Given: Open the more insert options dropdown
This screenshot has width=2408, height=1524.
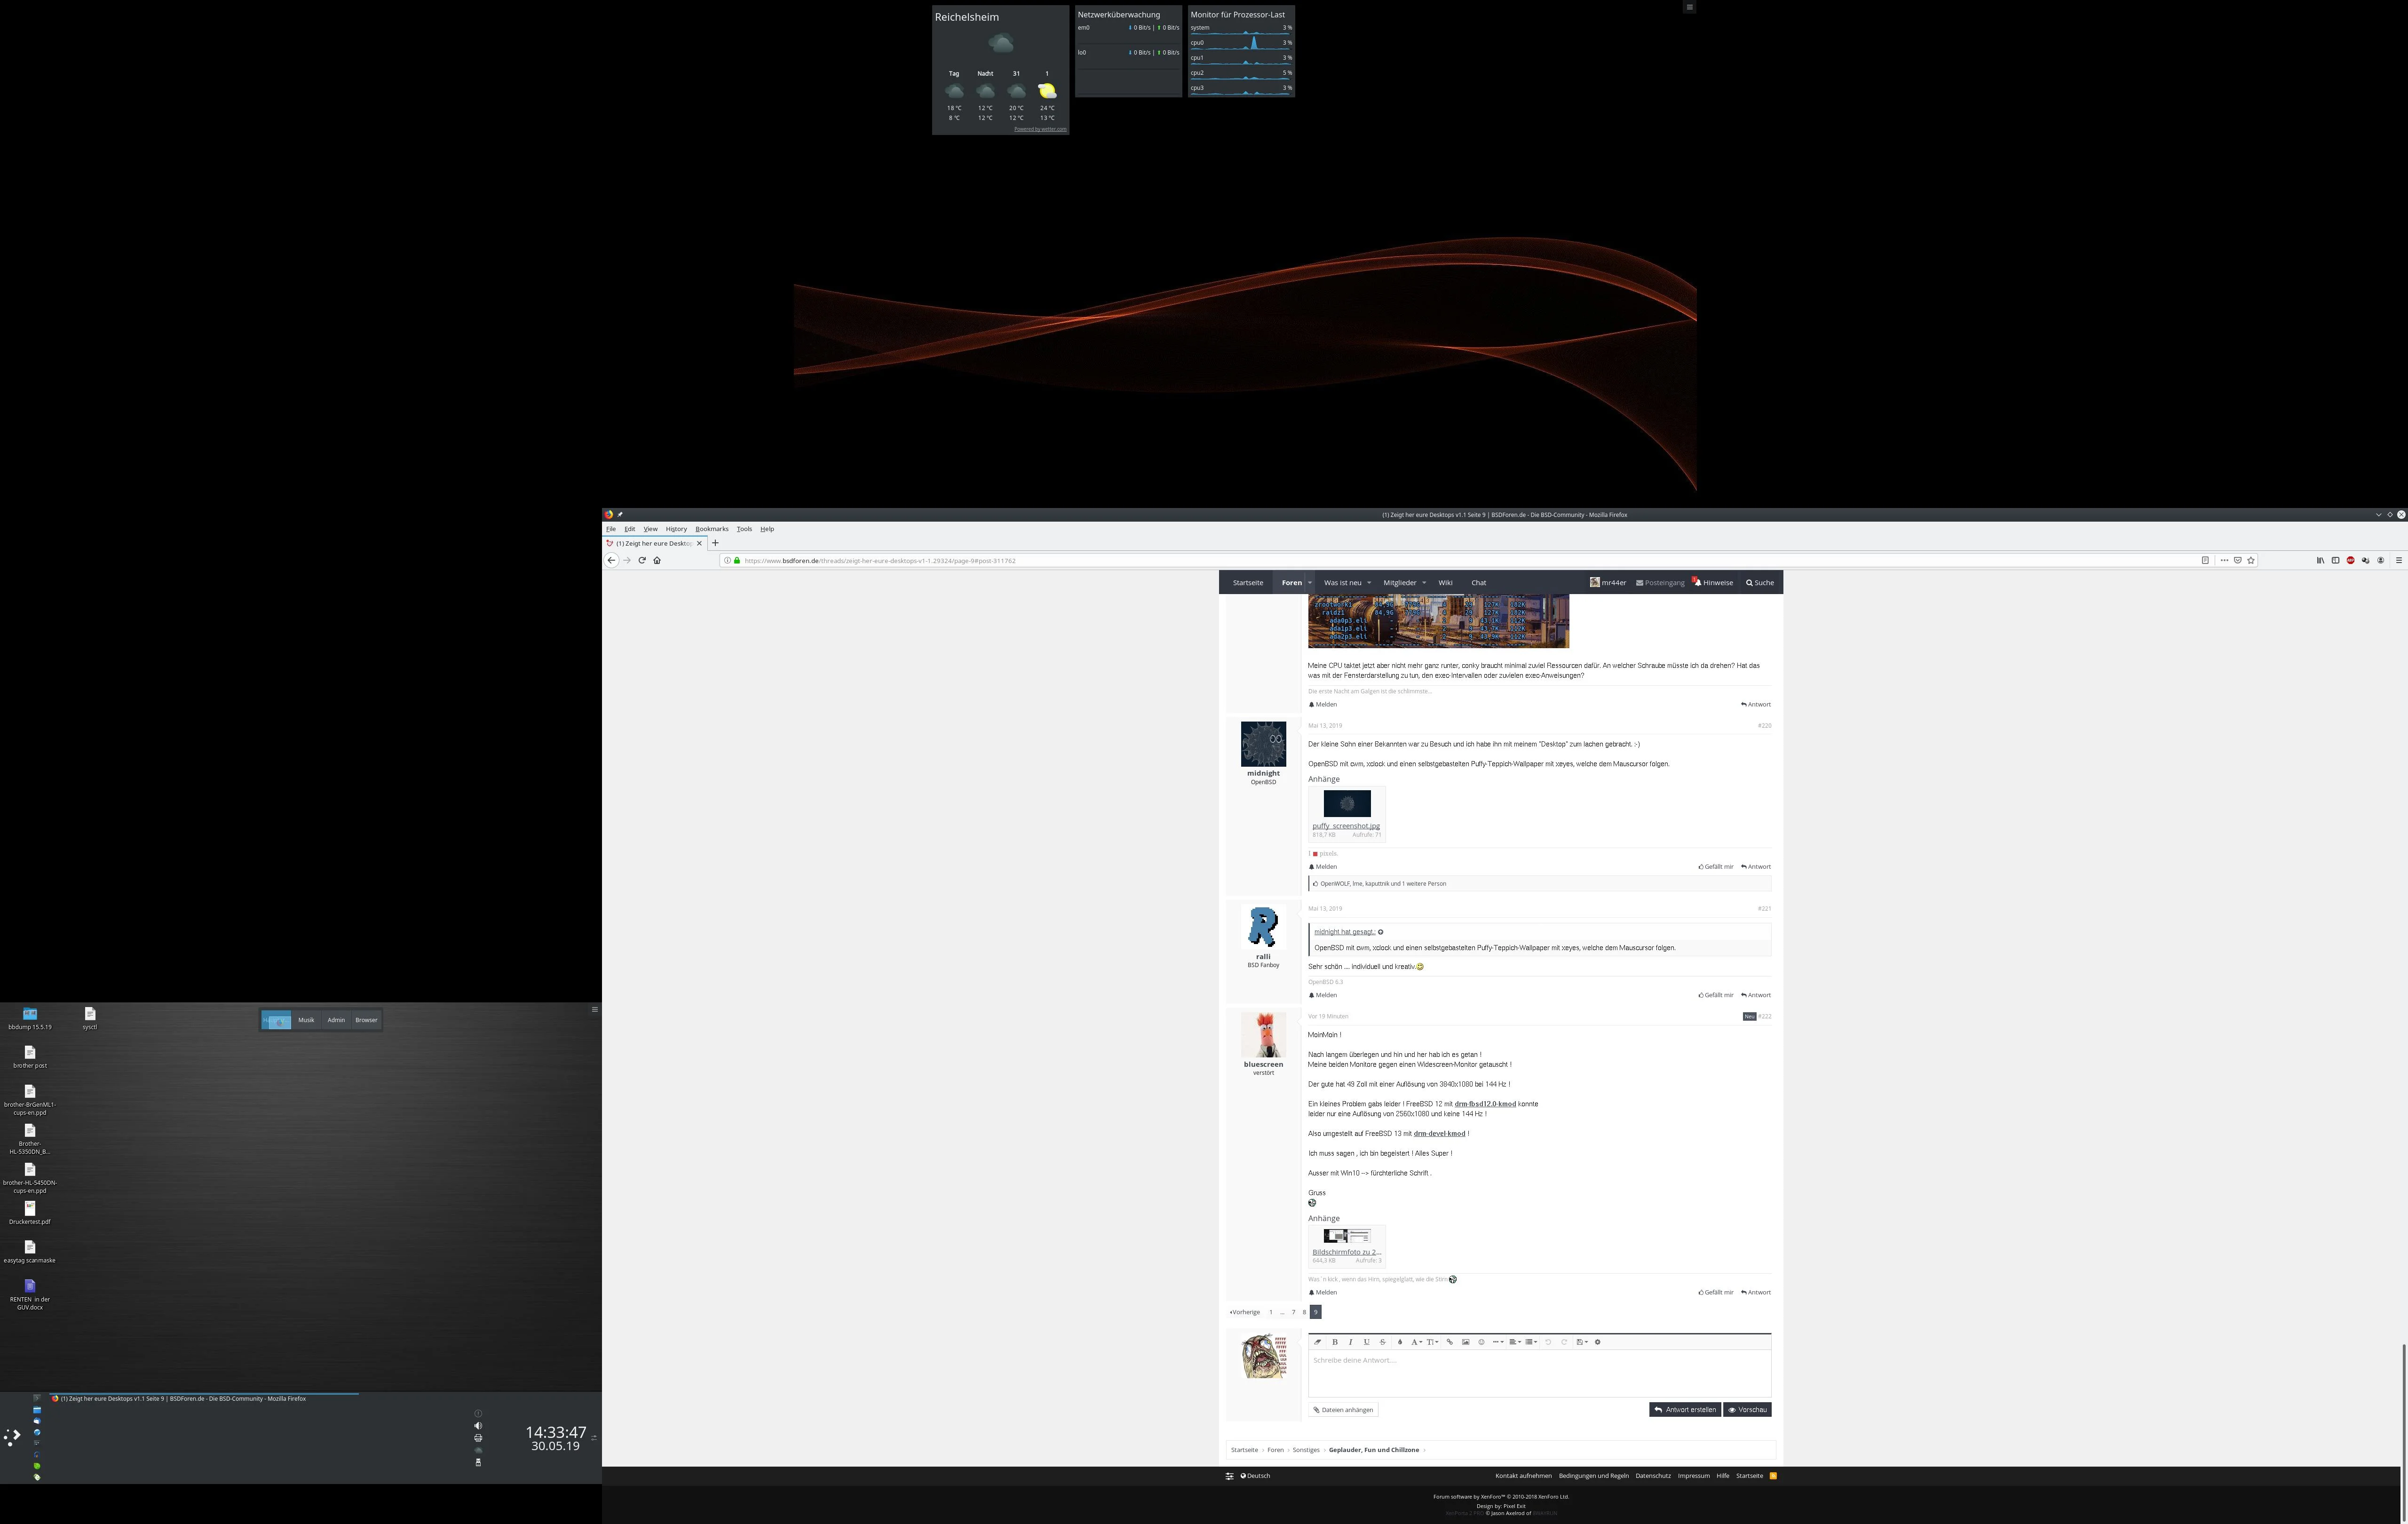Looking at the screenshot, I should click(x=1498, y=1342).
